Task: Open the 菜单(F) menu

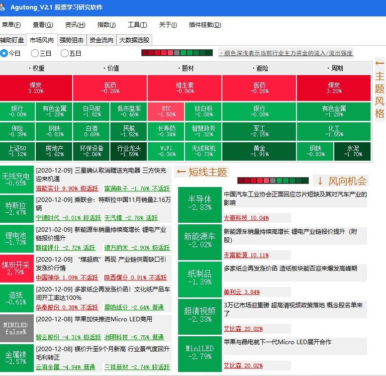Action: tap(11, 25)
